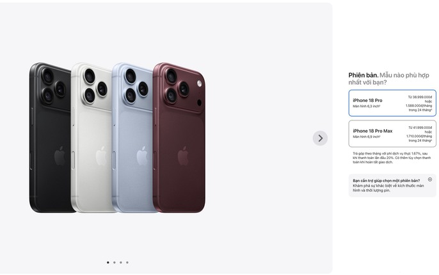This screenshot has width=439, height=275.
Task: Click the camera flash on burgundy iPhone
Action: click(200, 83)
